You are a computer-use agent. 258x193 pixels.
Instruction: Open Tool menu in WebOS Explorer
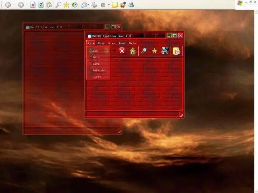122,43
